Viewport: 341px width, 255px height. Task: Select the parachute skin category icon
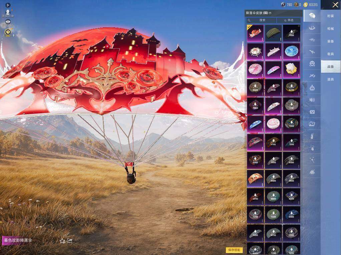point(312,16)
